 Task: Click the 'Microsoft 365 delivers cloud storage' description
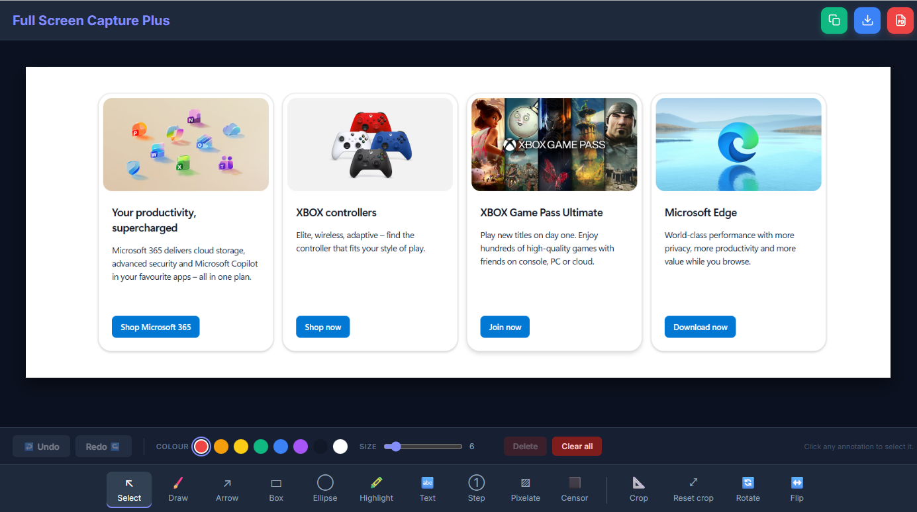185,264
